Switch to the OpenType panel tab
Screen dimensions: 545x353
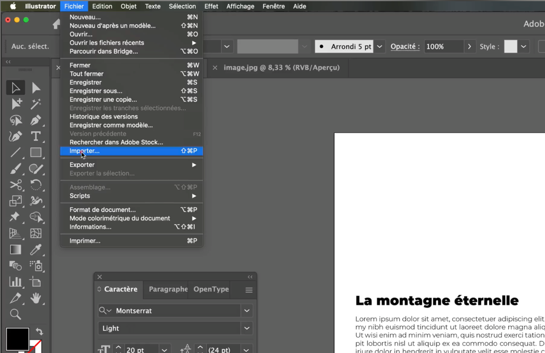[211, 289]
